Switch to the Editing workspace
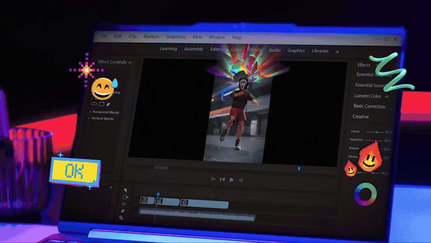Viewport: 431px width, 243px height. (x=217, y=49)
